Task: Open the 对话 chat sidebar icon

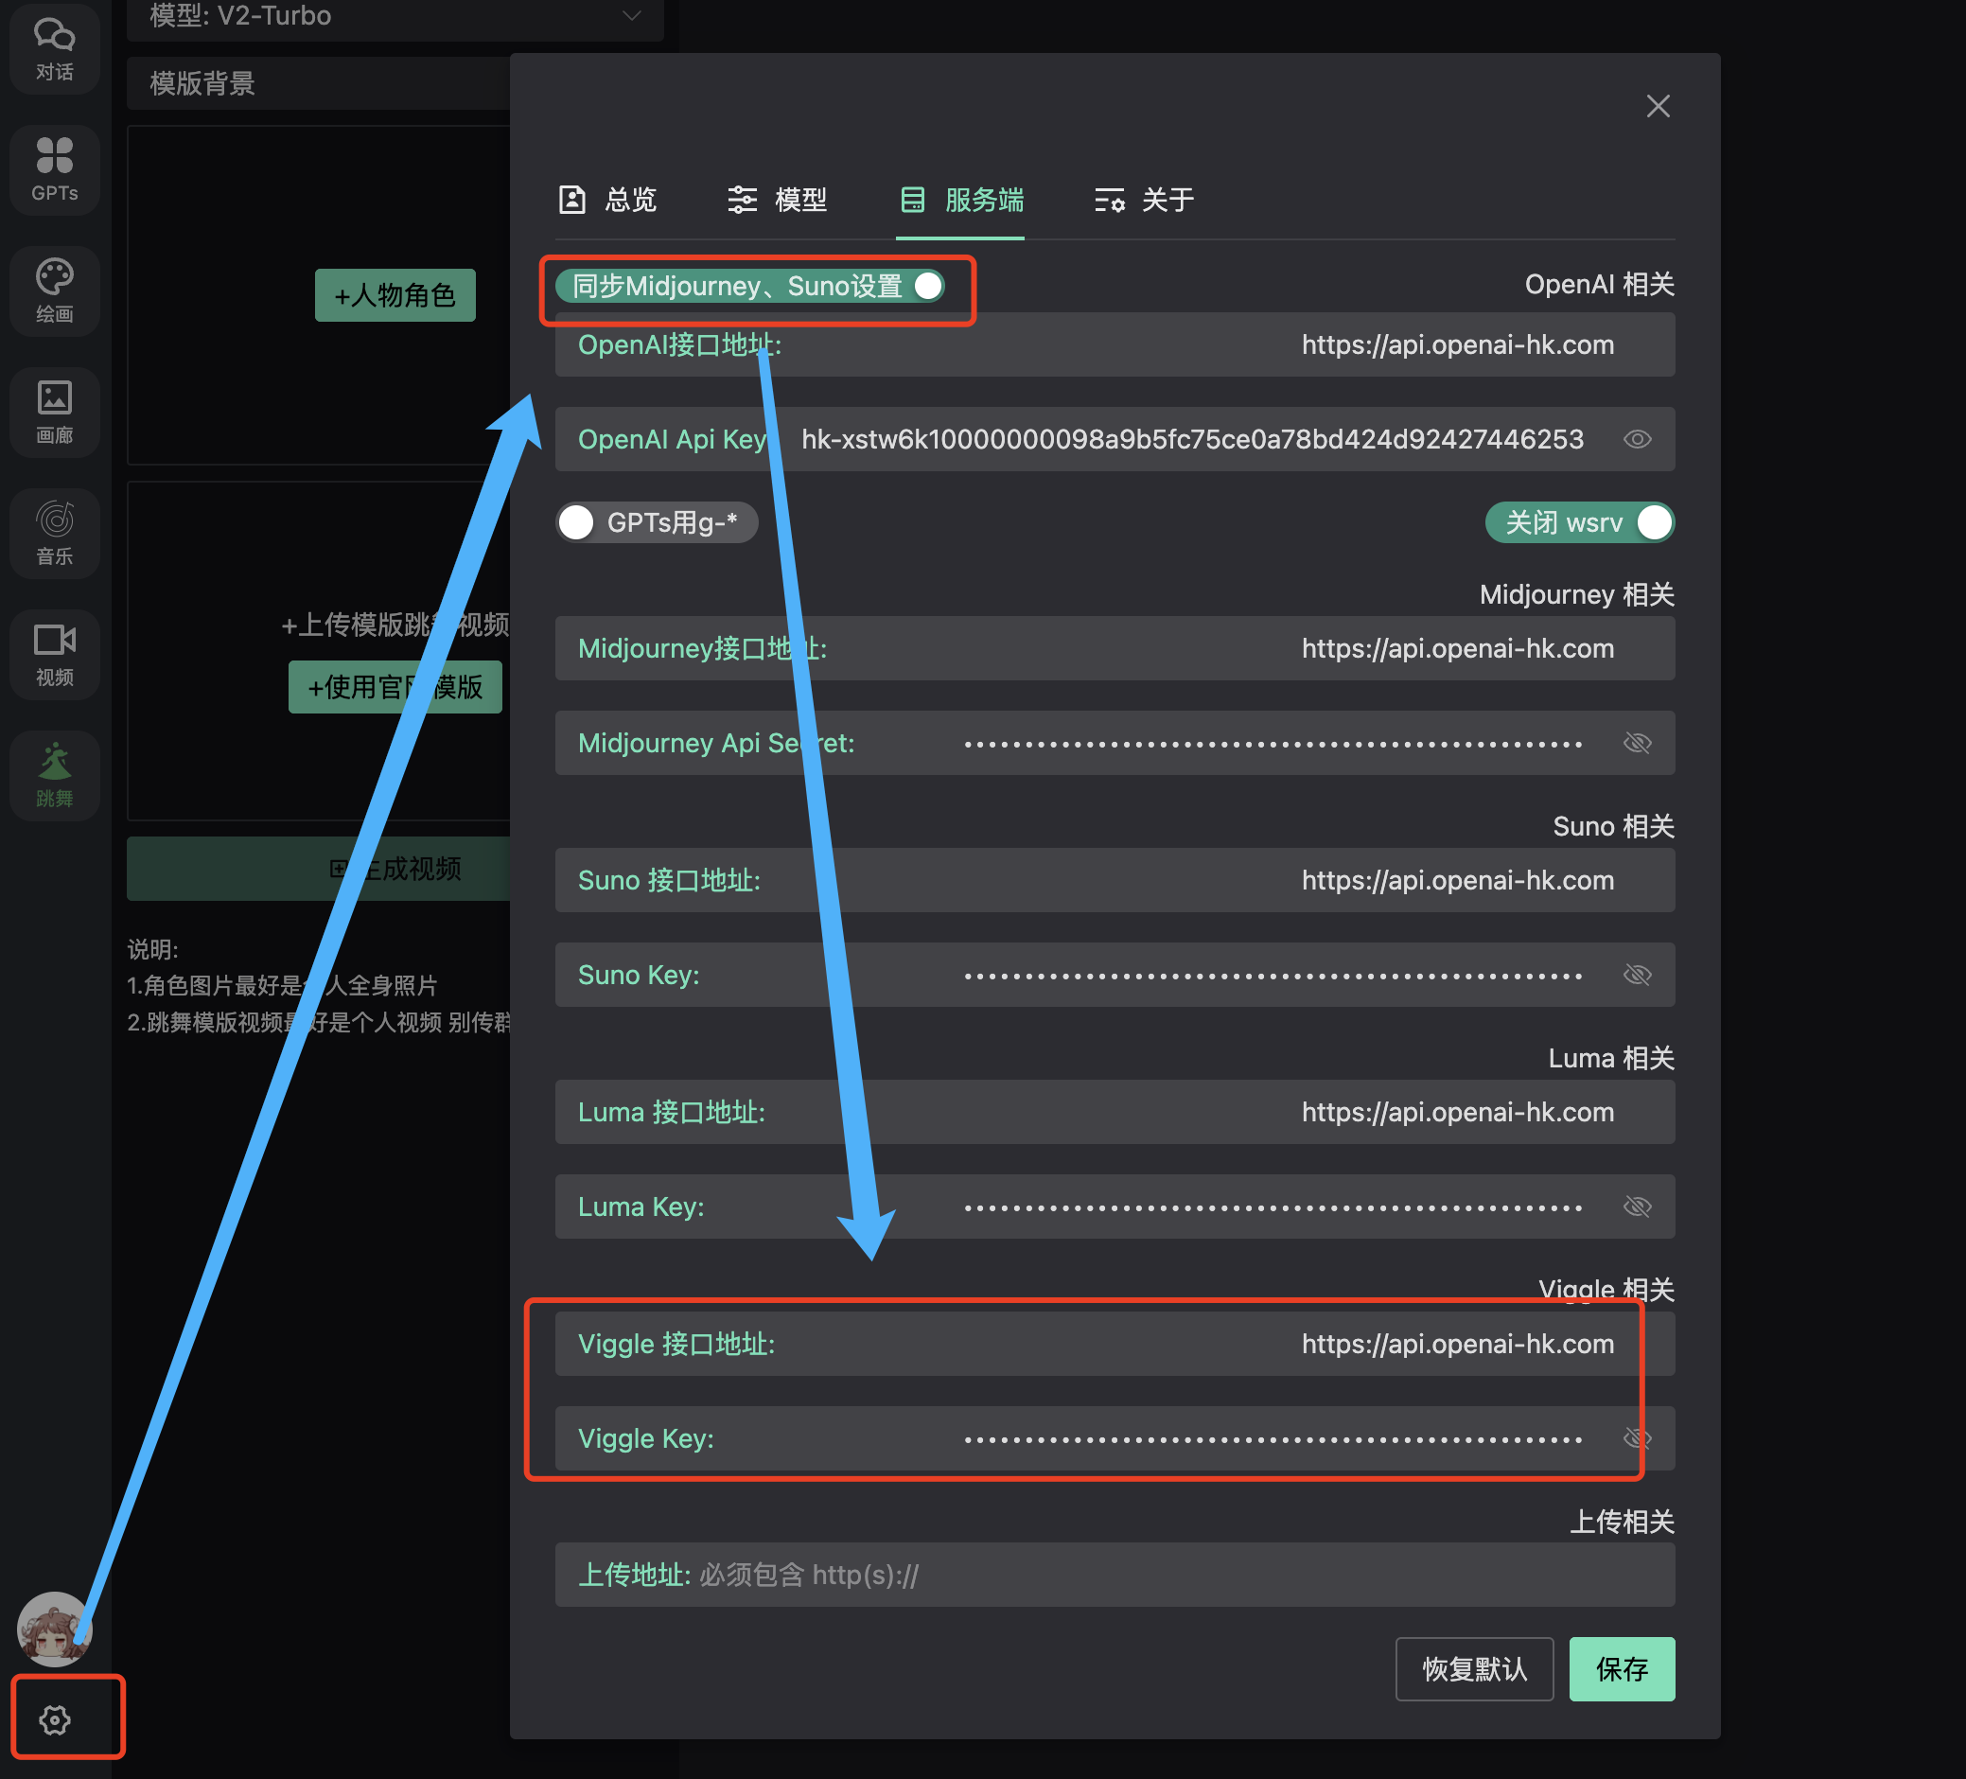Action: [x=55, y=49]
